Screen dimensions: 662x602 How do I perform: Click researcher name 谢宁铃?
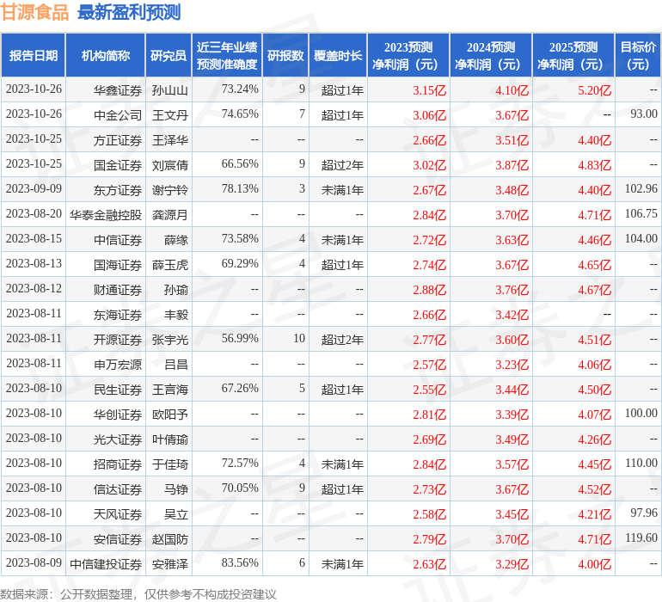click(169, 190)
